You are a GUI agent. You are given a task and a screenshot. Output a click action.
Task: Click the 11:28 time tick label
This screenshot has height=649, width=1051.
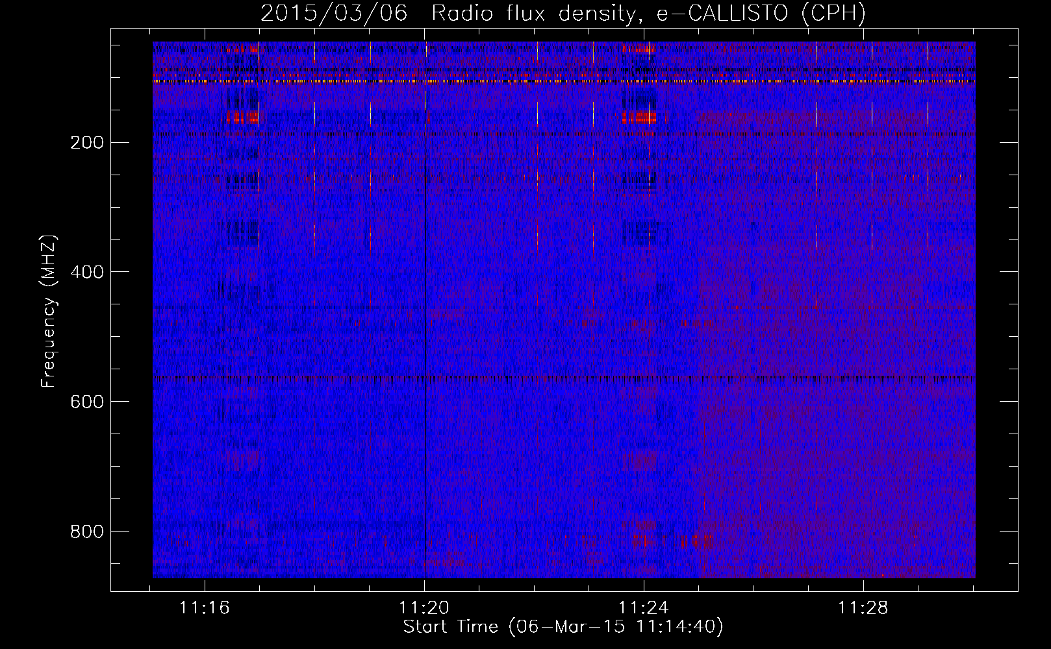[x=863, y=608]
